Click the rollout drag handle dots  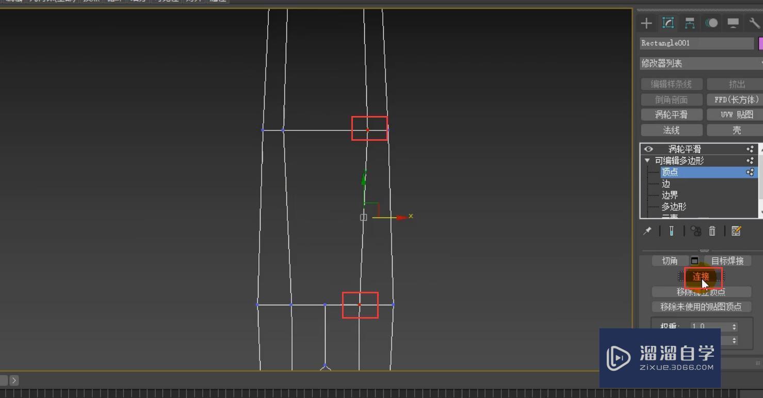(704, 251)
